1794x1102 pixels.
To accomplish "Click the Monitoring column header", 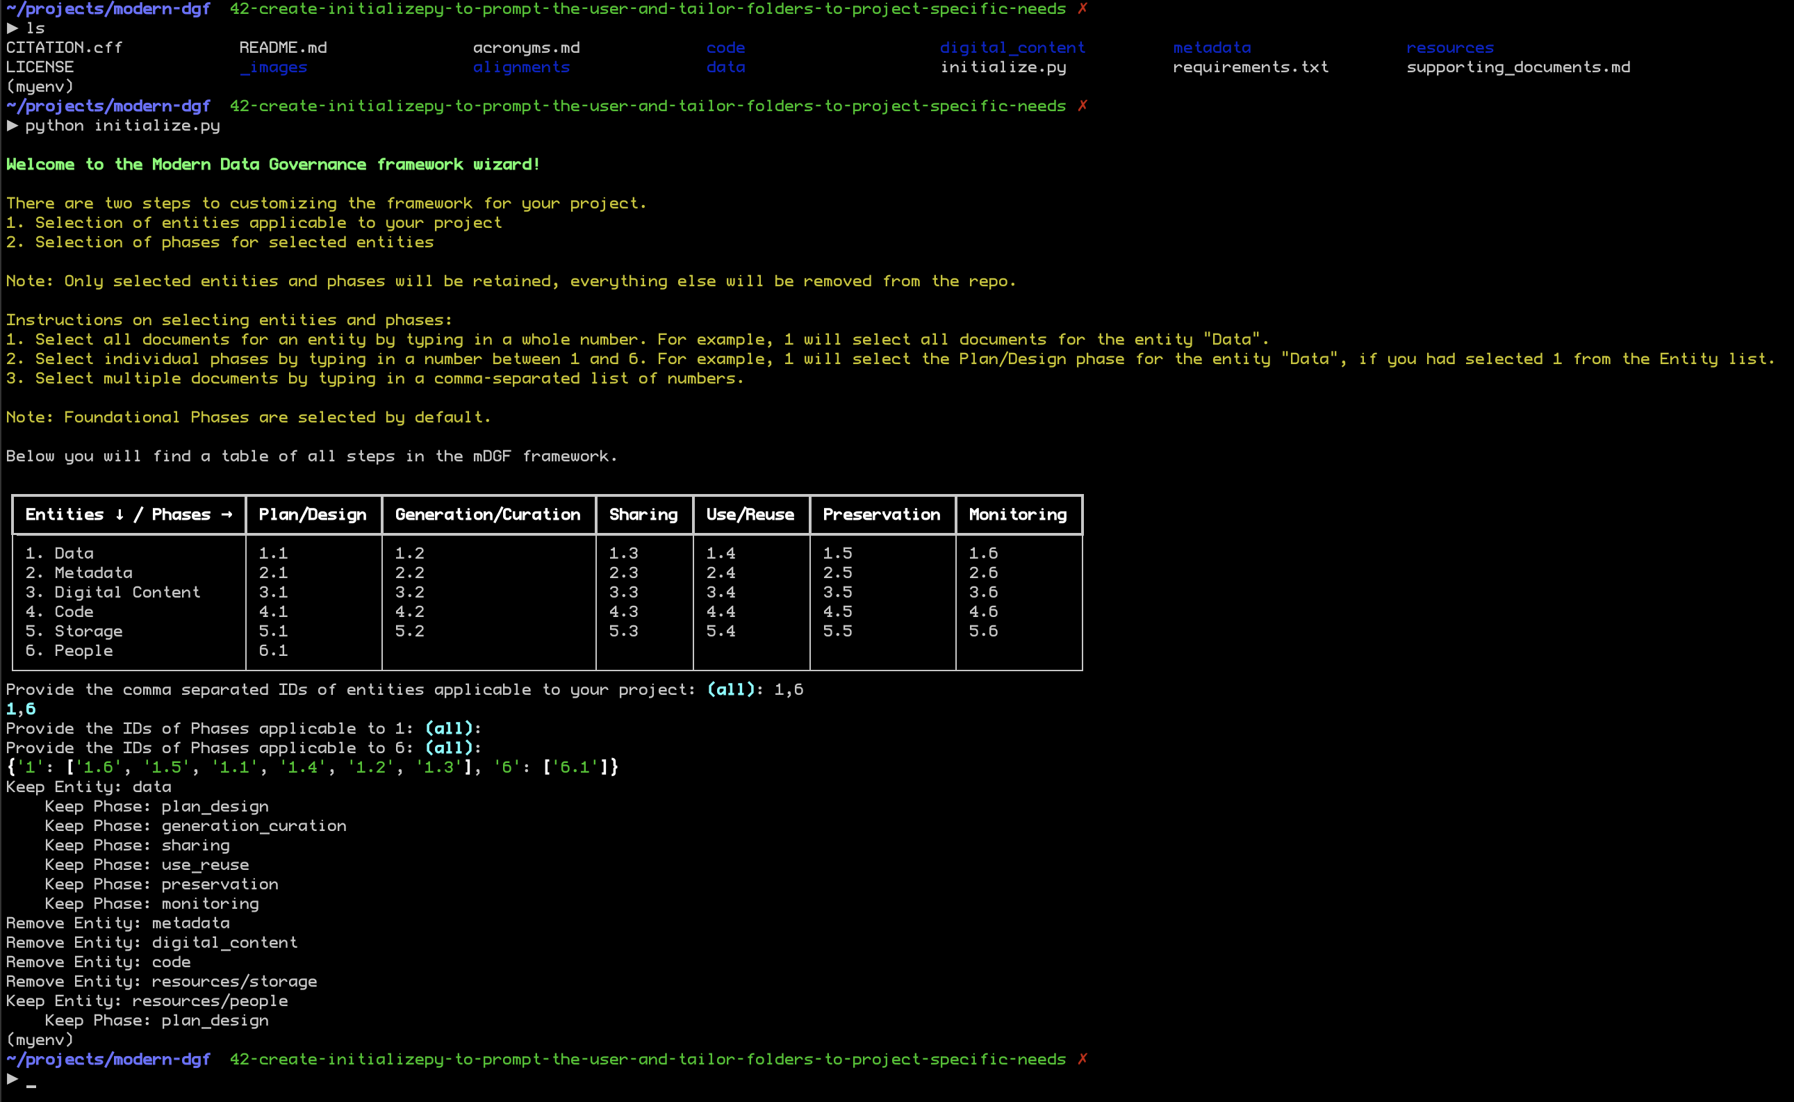I will [x=1017, y=515].
